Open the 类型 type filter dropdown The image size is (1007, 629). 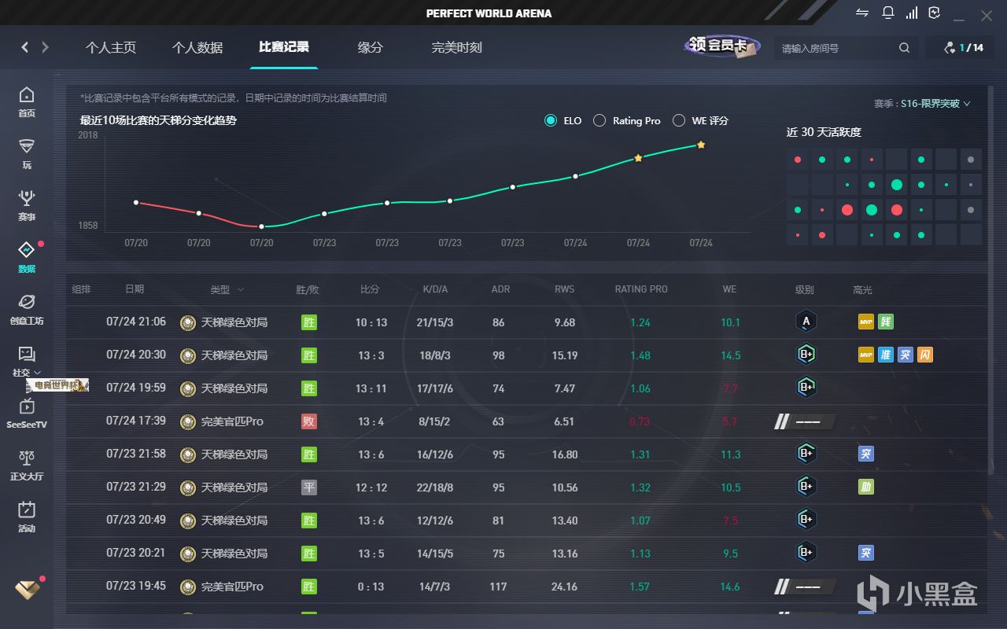tap(227, 289)
